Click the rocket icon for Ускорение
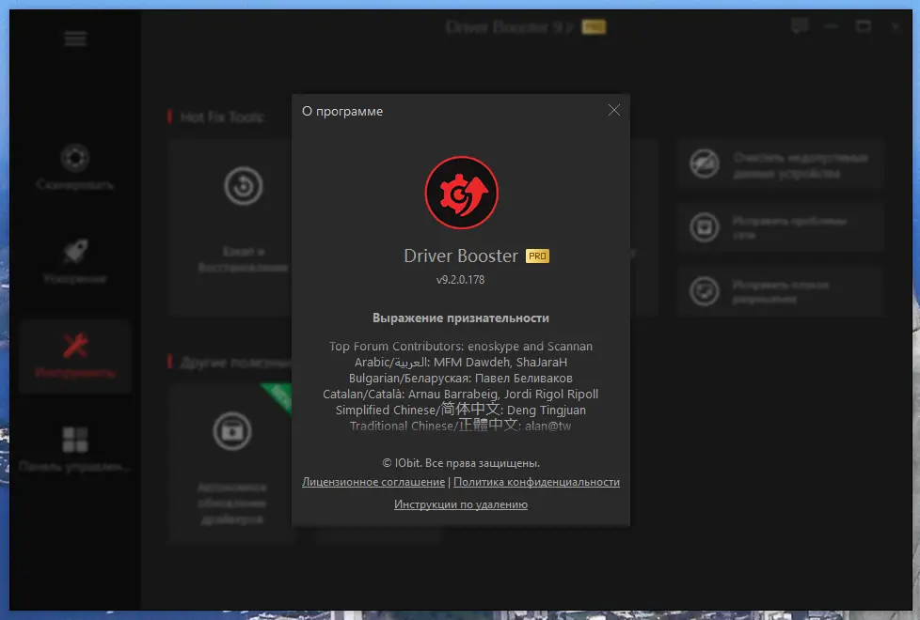Screen dimensions: 920x620 74,250
